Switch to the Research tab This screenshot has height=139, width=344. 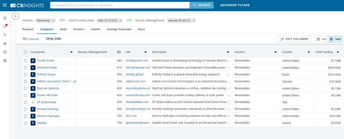click(x=28, y=29)
